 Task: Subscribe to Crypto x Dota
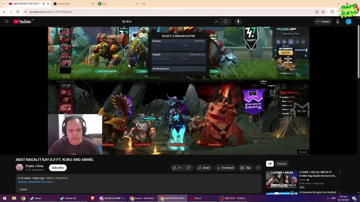[x=58, y=168]
